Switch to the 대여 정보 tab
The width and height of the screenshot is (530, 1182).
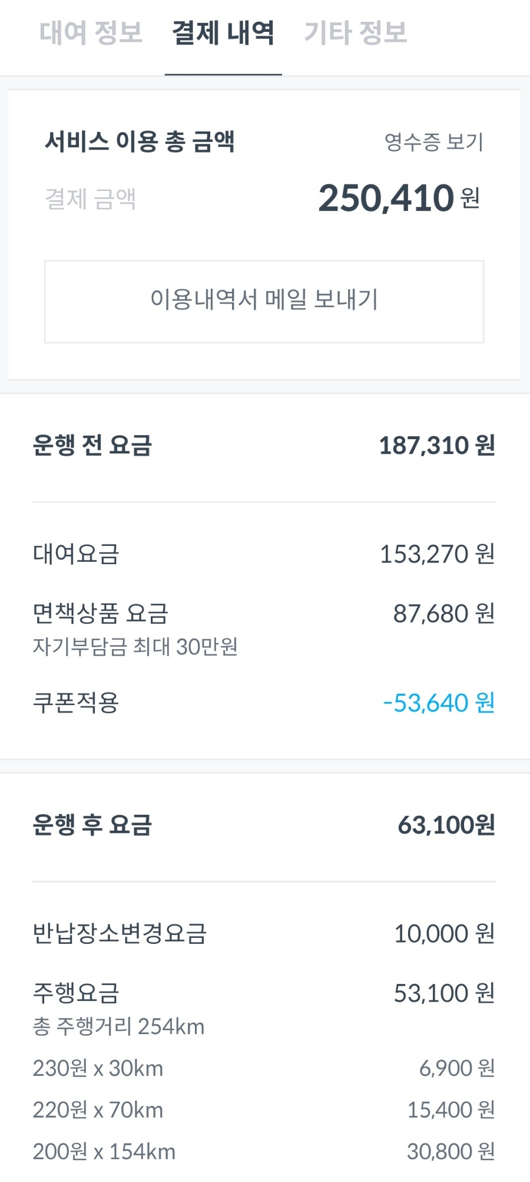point(91,33)
